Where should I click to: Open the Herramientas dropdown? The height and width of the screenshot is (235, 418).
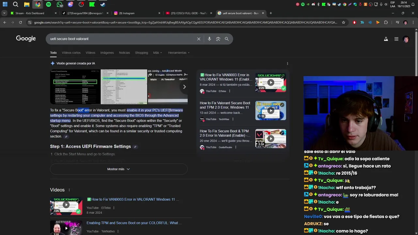(179, 53)
